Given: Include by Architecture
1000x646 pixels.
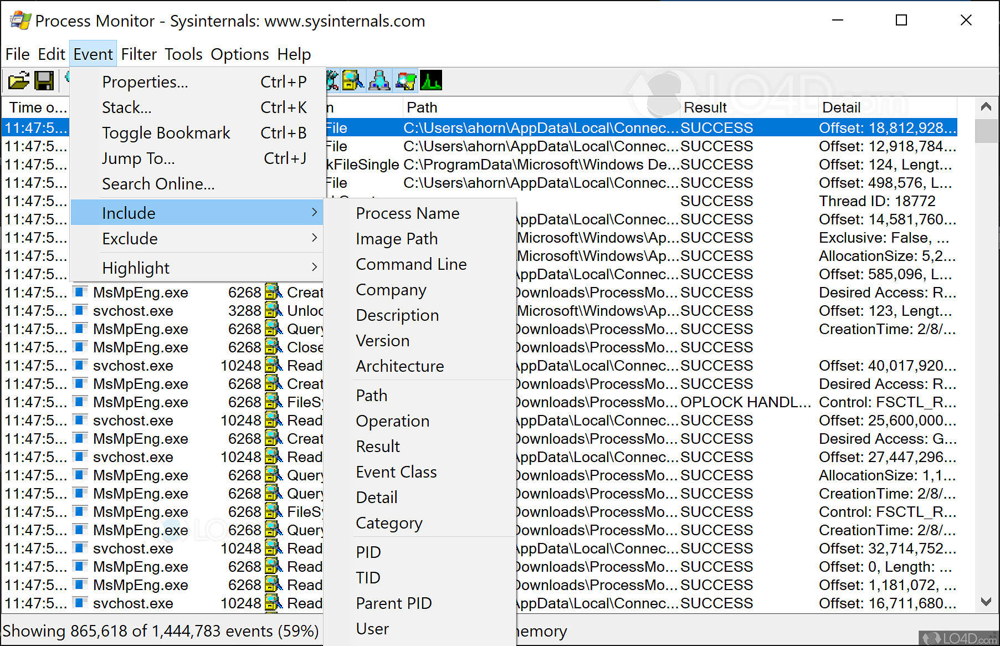Looking at the screenshot, I should click(x=420, y=366).
